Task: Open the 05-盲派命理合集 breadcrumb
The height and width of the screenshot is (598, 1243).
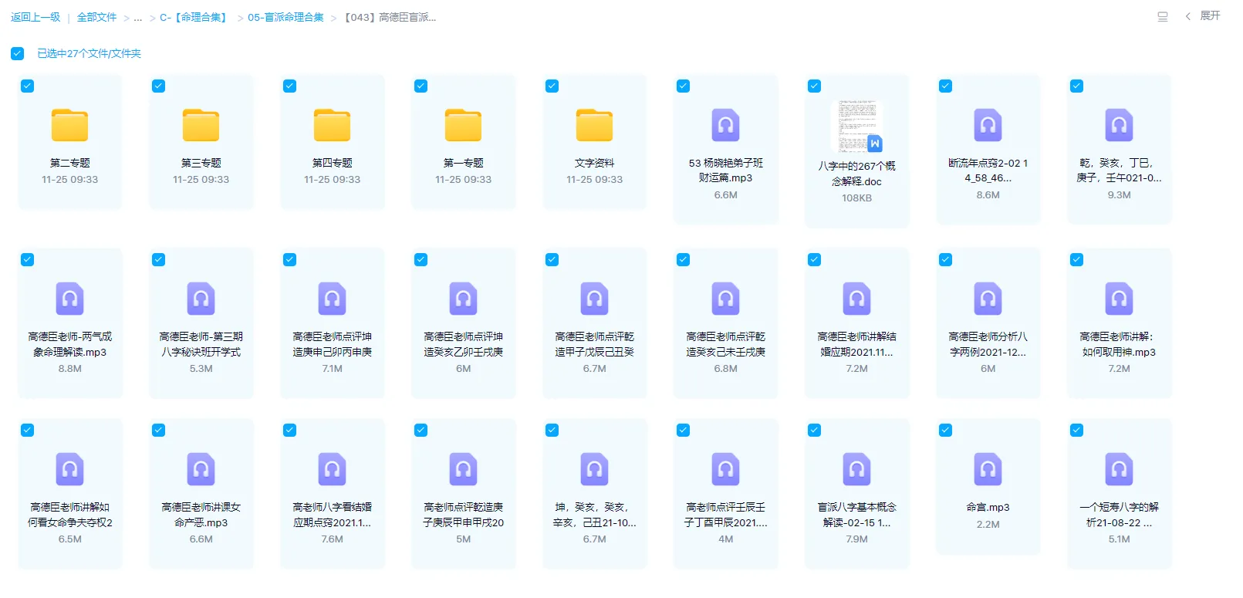Action: click(286, 17)
